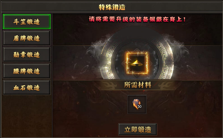Click the 立即锻造 button
Screen dimensions: 223x138
[138, 129]
